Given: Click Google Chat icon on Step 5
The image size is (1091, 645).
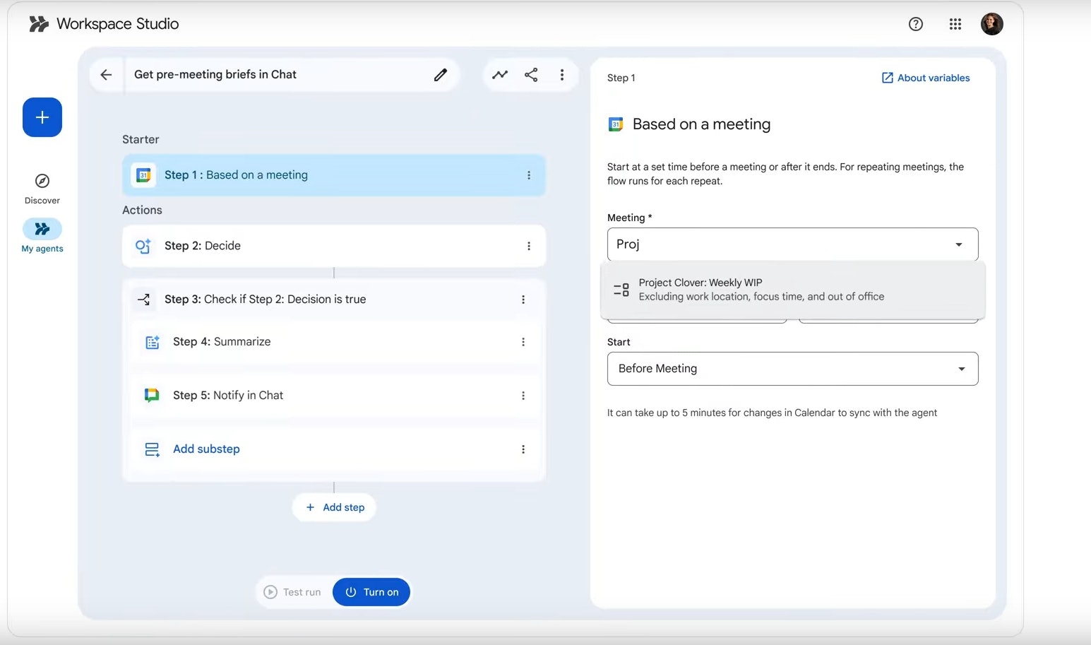Looking at the screenshot, I should pos(152,396).
